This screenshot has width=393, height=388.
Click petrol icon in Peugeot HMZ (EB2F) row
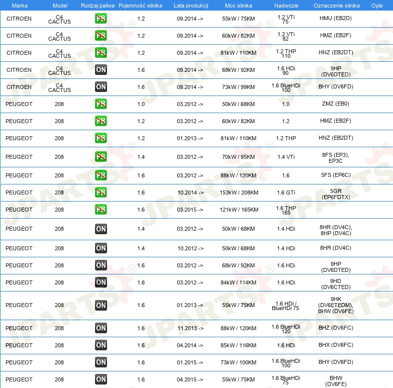101,121
